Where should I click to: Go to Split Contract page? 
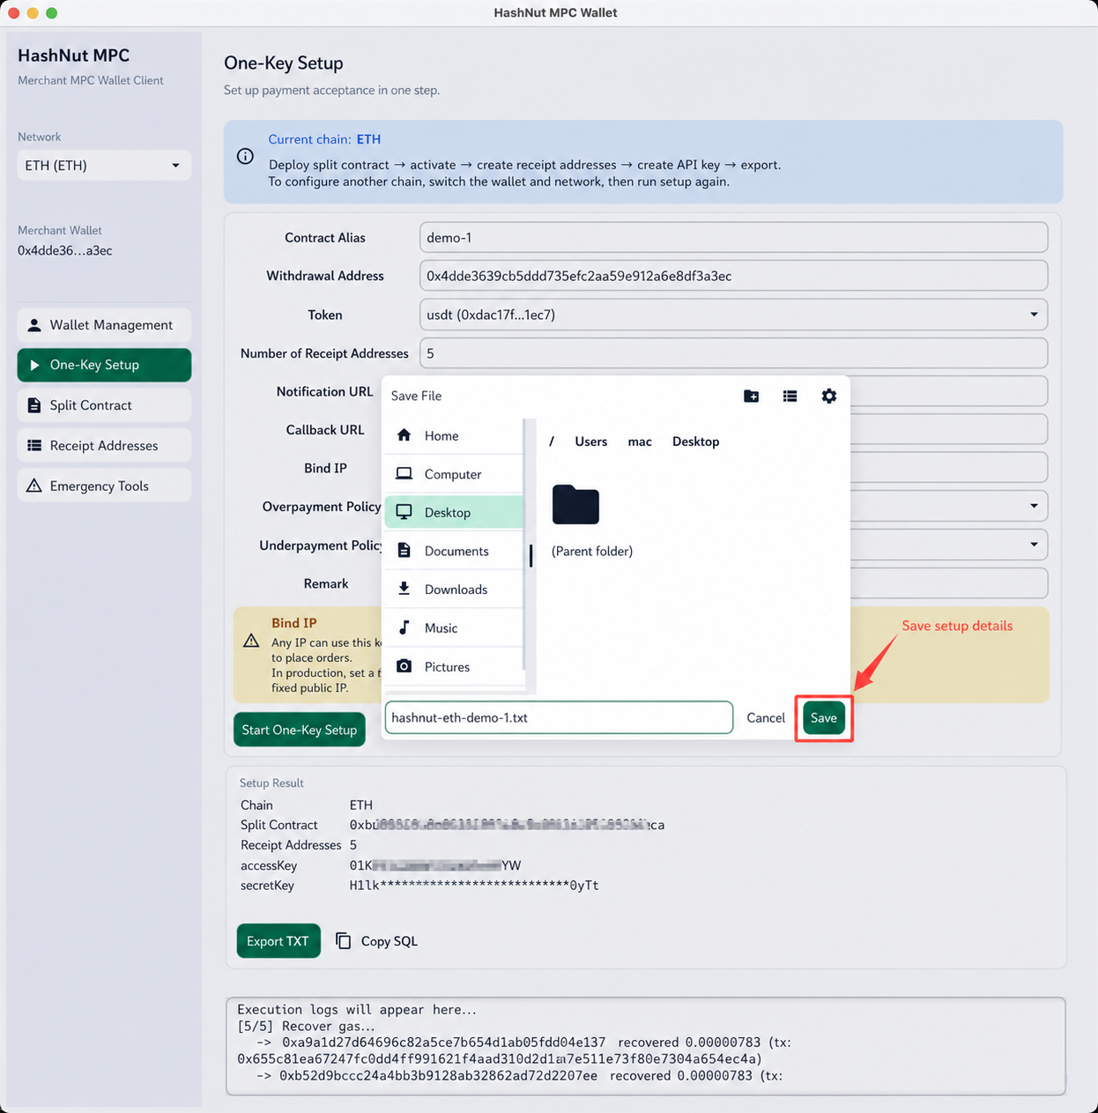coord(104,405)
